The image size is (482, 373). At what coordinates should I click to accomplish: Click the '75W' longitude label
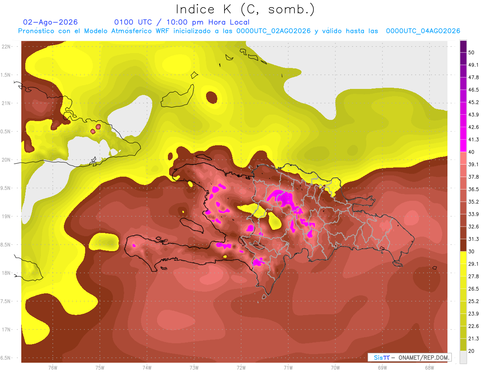point(100,368)
